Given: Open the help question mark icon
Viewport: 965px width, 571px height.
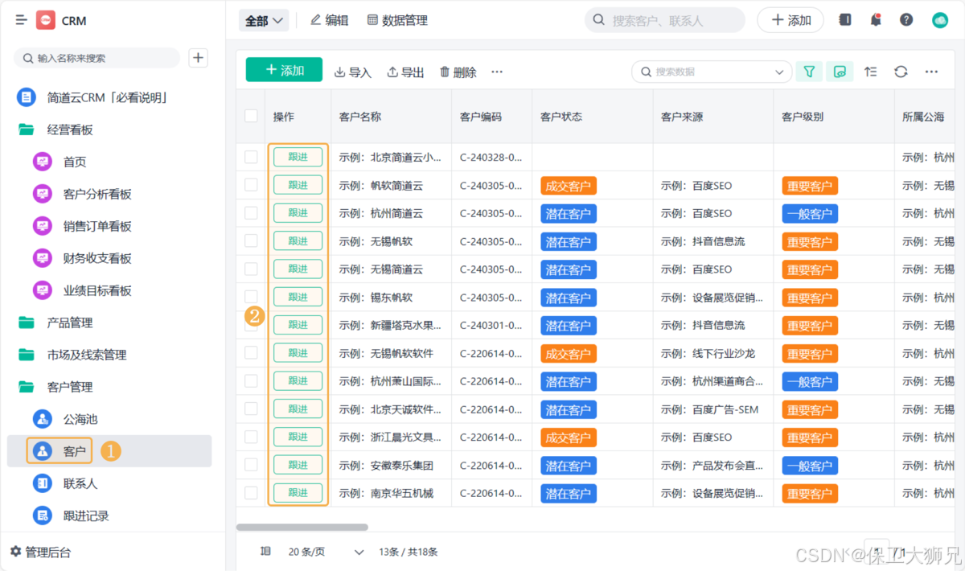Looking at the screenshot, I should pyautogui.click(x=906, y=20).
